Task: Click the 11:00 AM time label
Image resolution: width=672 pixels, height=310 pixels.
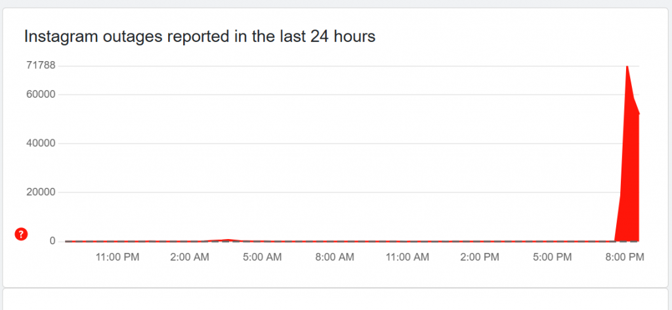Action: pos(408,258)
